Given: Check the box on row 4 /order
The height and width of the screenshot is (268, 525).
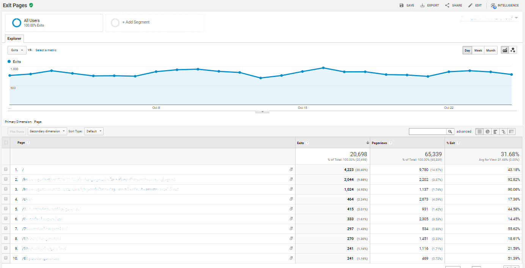Looking at the screenshot, I should click(x=6, y=199).
